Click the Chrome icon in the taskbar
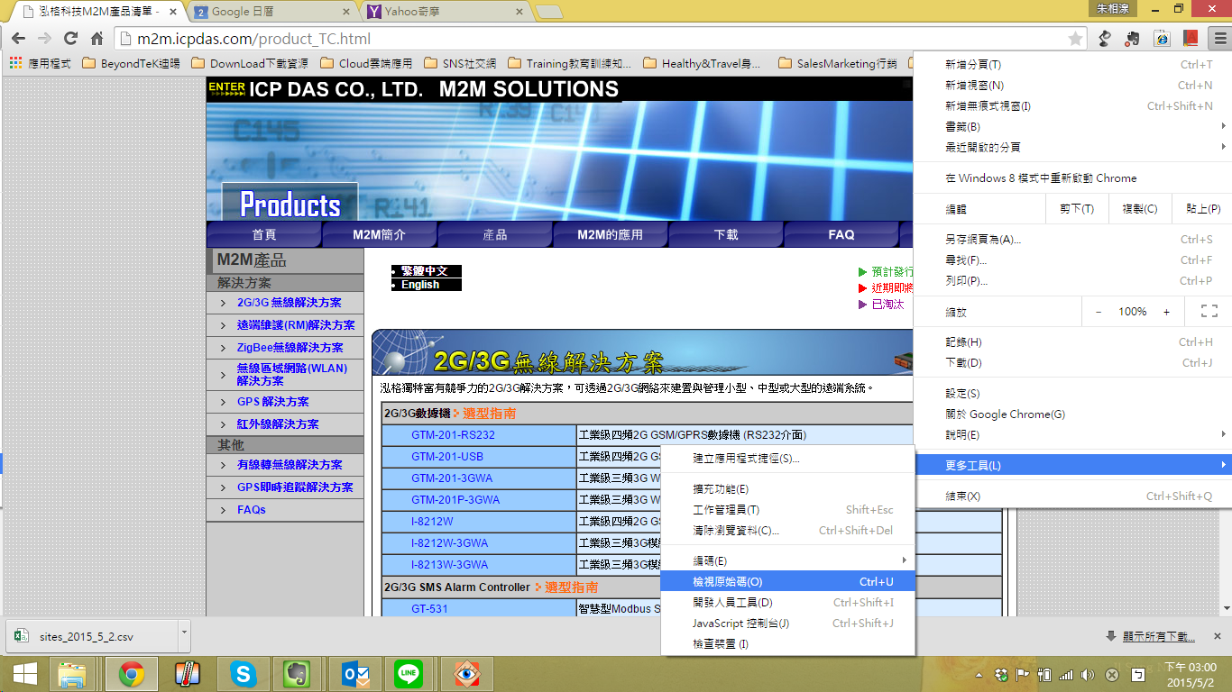 132,673
